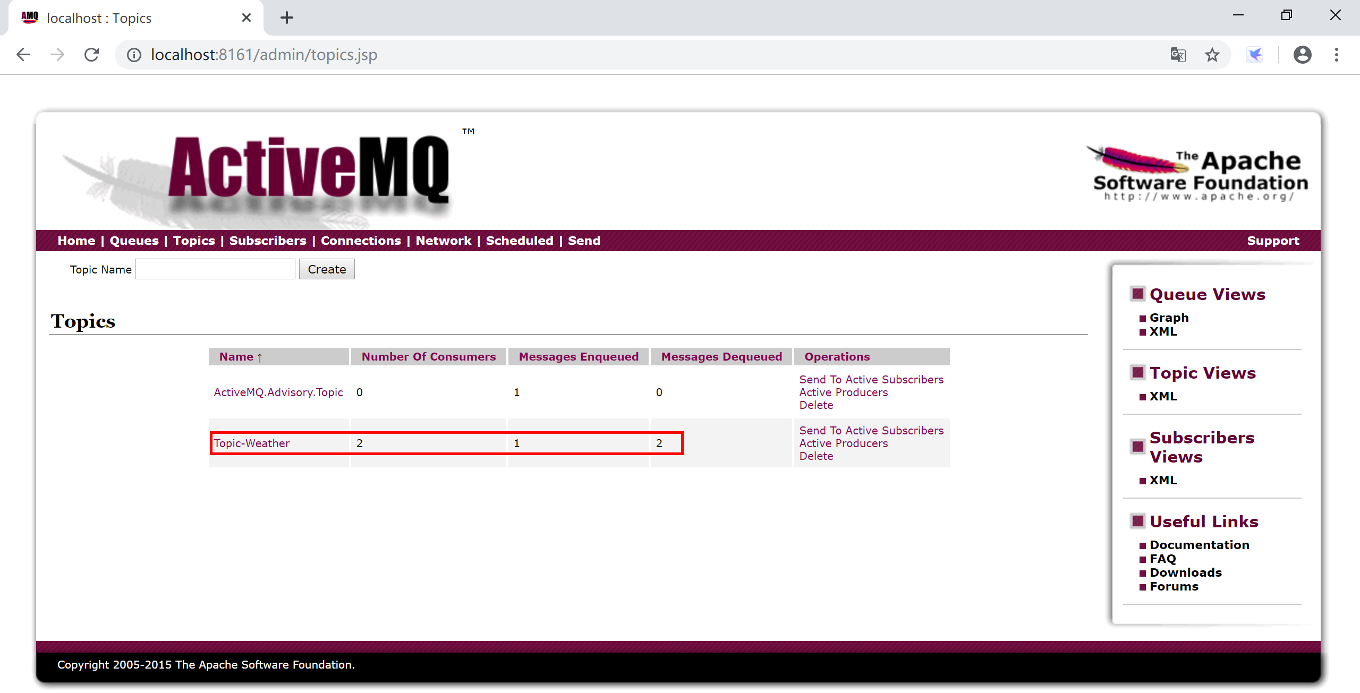Screen dimensions: 1360x693
Task: Open the Topic-Weather topic link
Action: coord(252,443)
